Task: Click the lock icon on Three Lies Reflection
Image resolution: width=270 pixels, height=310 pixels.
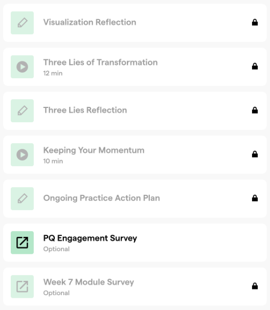Action: coord(255,110)
